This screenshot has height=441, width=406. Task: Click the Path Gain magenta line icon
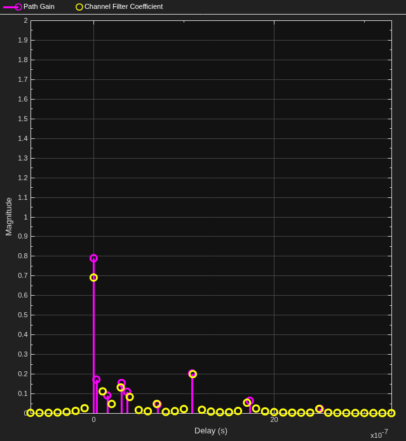point(12,7)
